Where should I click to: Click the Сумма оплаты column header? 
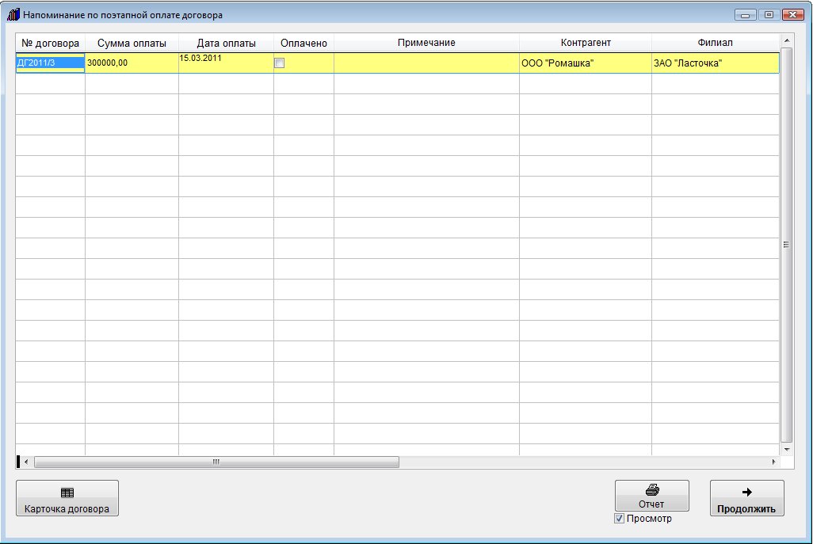(x=132, y=43)
